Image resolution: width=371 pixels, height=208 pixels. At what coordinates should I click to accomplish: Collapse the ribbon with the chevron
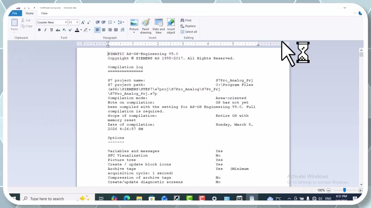click(355, 13)
